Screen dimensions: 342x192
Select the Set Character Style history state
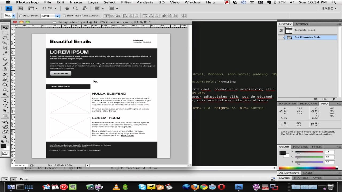tap(307, 37)
